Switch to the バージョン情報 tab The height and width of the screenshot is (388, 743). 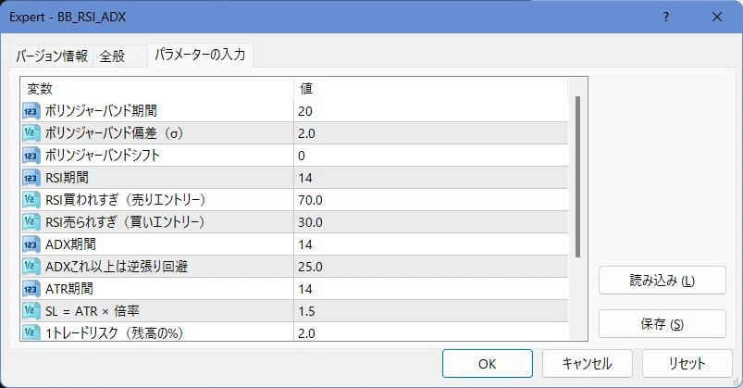coord(52,56)
